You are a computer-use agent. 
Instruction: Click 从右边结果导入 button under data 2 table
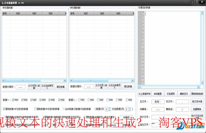tap(115, 86)
